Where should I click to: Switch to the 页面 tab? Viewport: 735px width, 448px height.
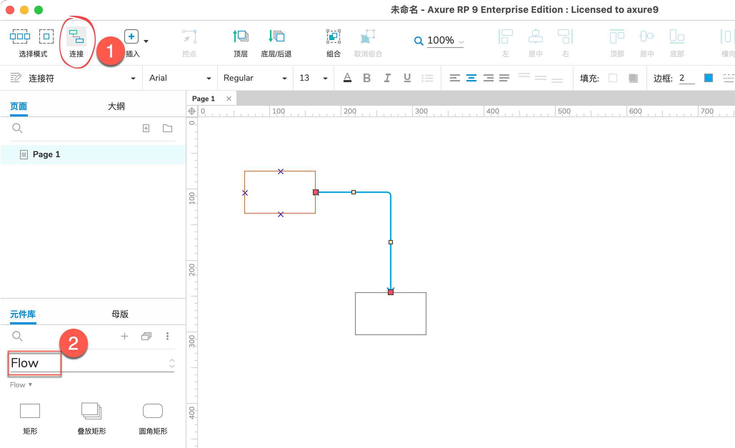coord(19,106)
